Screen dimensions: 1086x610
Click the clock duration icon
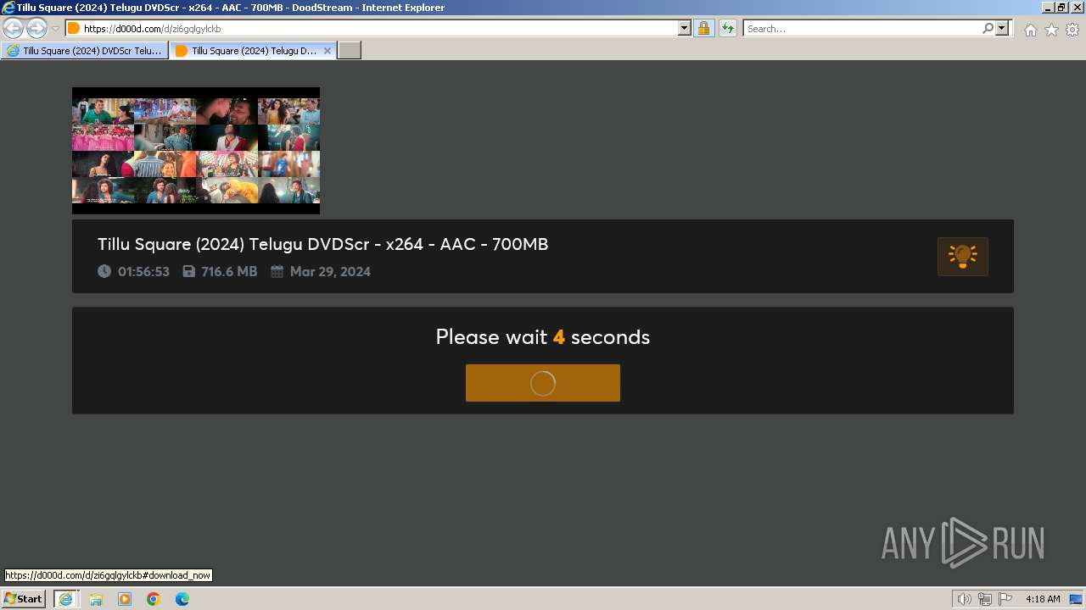tap(104, 271)
